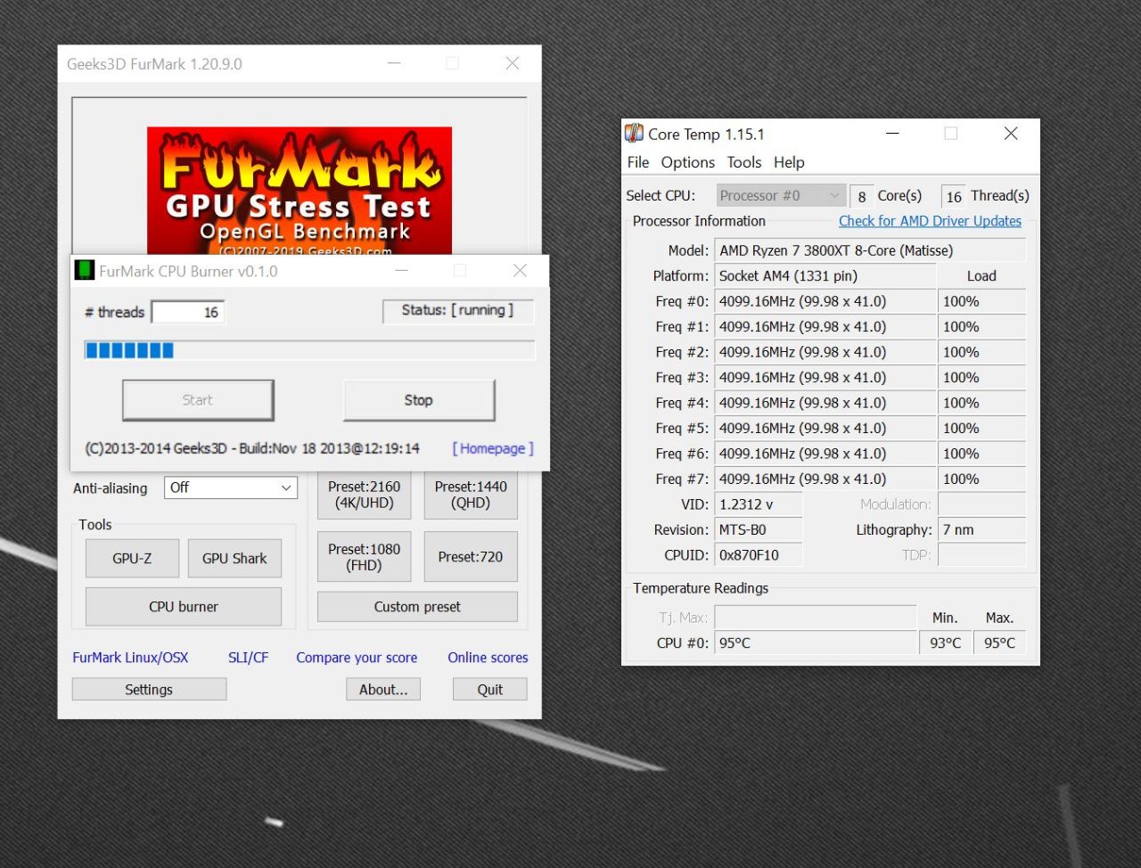Click the Platform Socket AM4 field

coord(825,276)
